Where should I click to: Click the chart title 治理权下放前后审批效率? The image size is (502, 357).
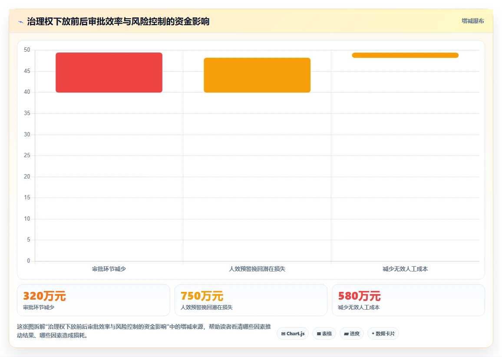tap(118, 21)
